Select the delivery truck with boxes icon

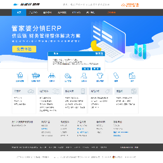pyautogui.click(x=36, y=76)
